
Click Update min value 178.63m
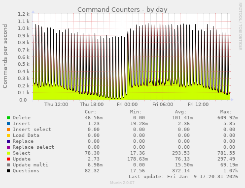(x=138, y=159)
